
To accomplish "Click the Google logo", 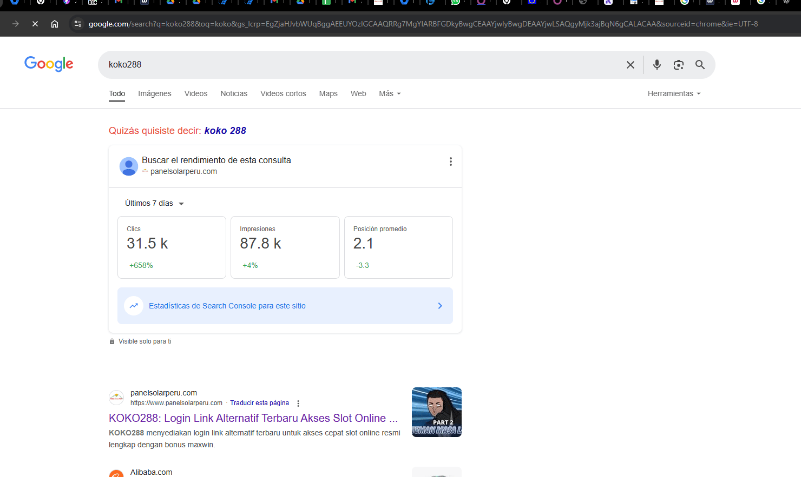I will click(49, 64).
